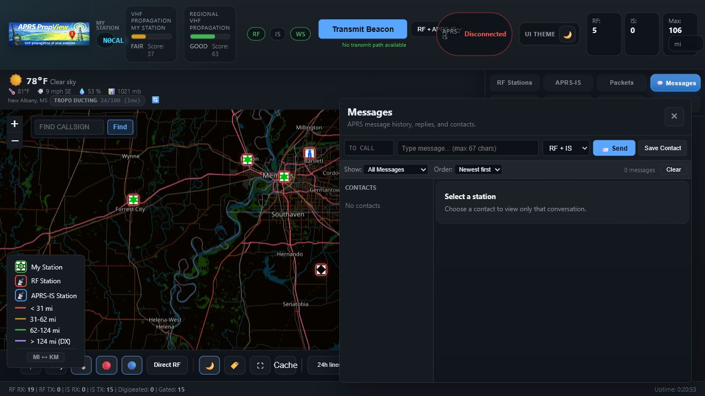Click Find next to the callsign field

[120, 127]
